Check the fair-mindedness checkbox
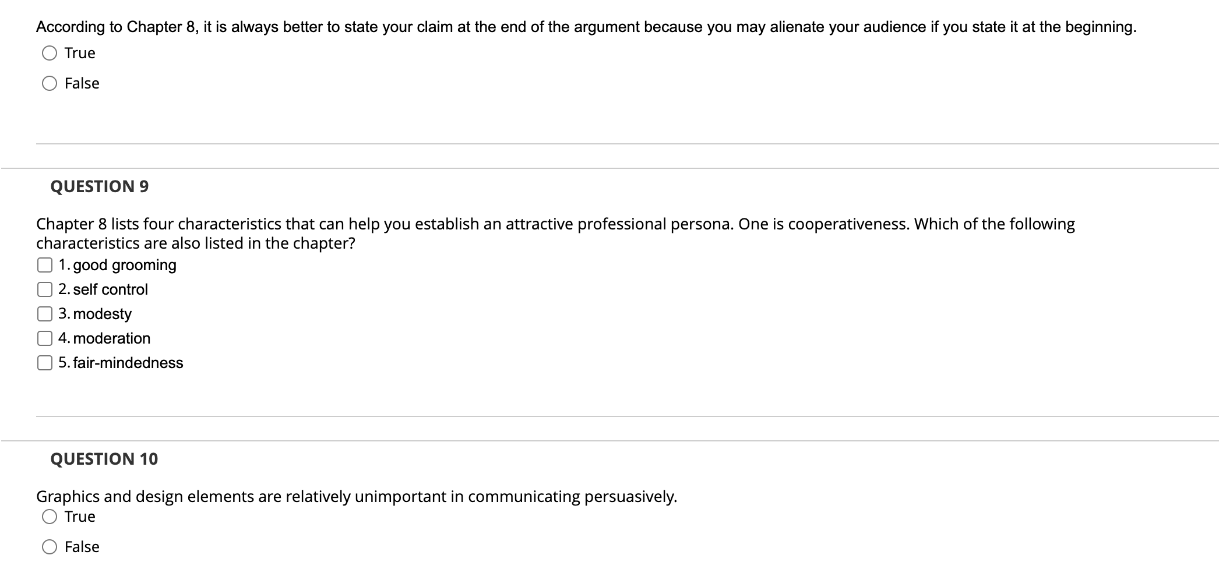Viewport: 1219px width, 587px height. (x=45, y=363)
